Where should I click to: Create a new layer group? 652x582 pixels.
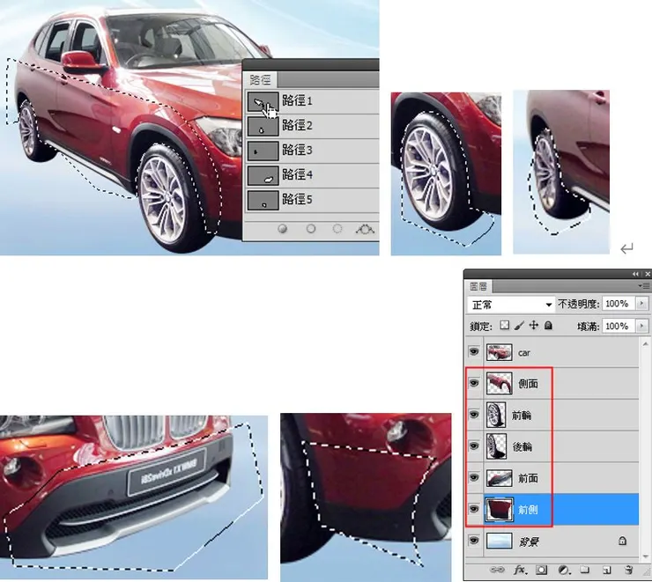tap(585, 570)
